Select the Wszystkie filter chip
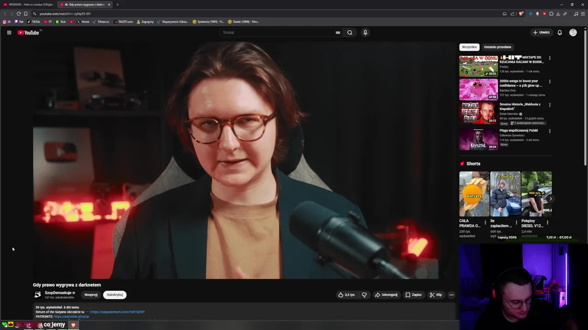Screen dimensions: 588x330 point(469,47)
